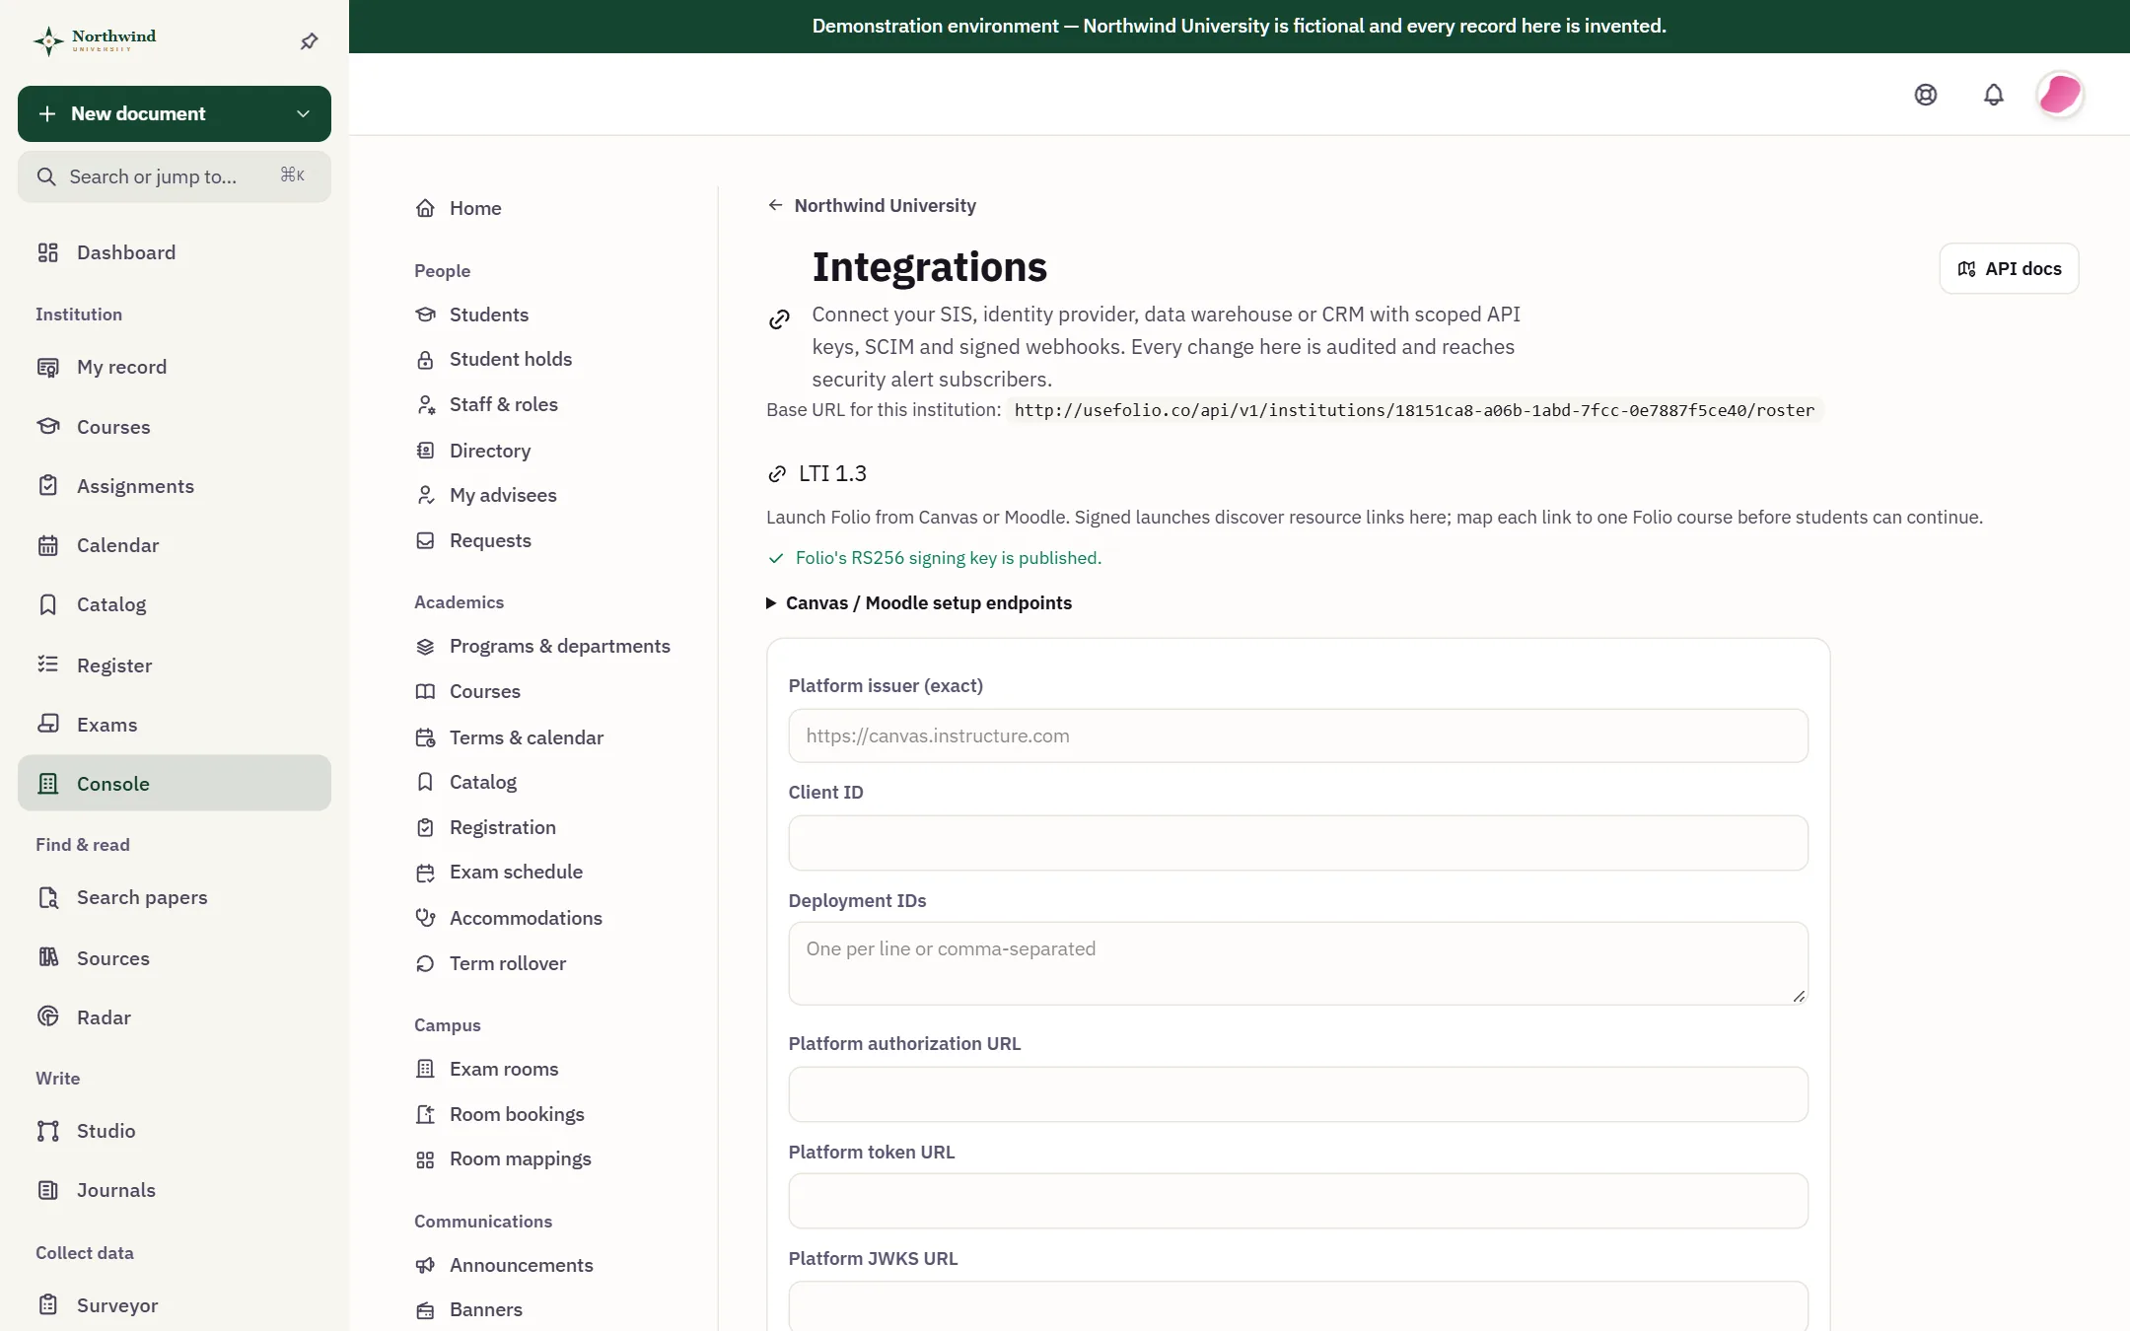
Task: Open Staff & roles
Action: coord(503,405)
